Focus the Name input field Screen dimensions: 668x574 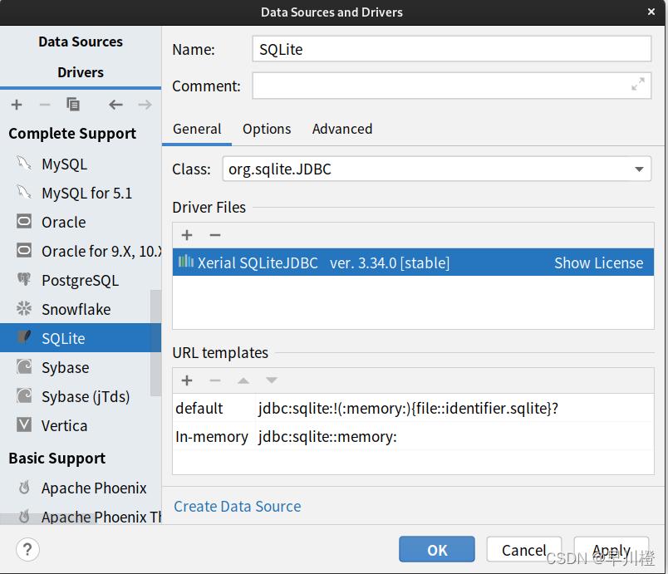coord(452,49)
